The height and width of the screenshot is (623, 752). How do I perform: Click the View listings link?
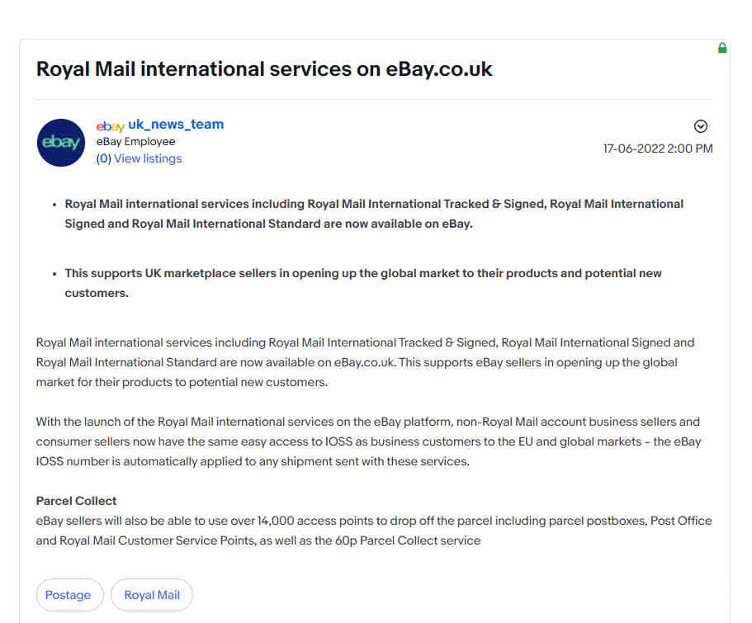click(x=148, y=158)
